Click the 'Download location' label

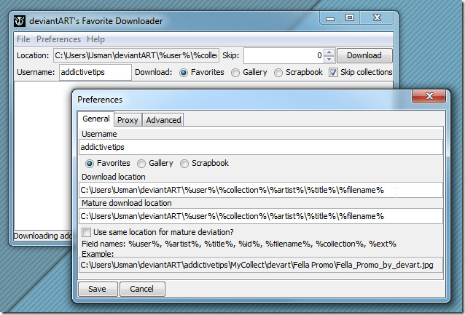click(114, 177)
